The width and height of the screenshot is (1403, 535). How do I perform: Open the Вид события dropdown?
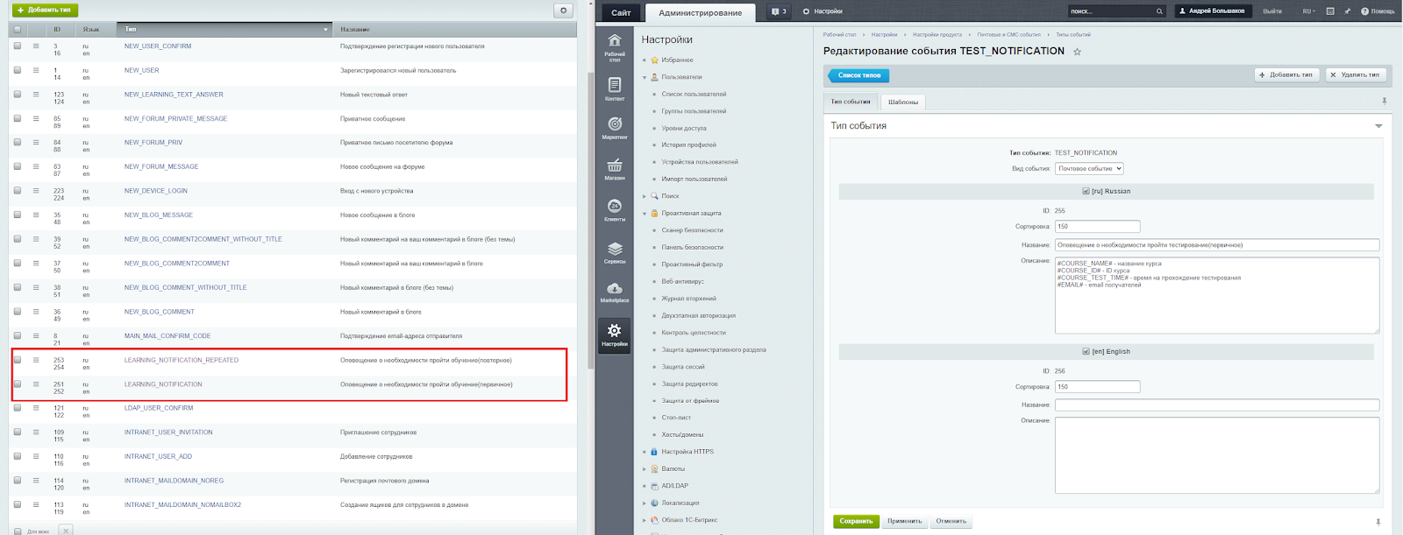pyautogui.click(x=1089, y=168)
